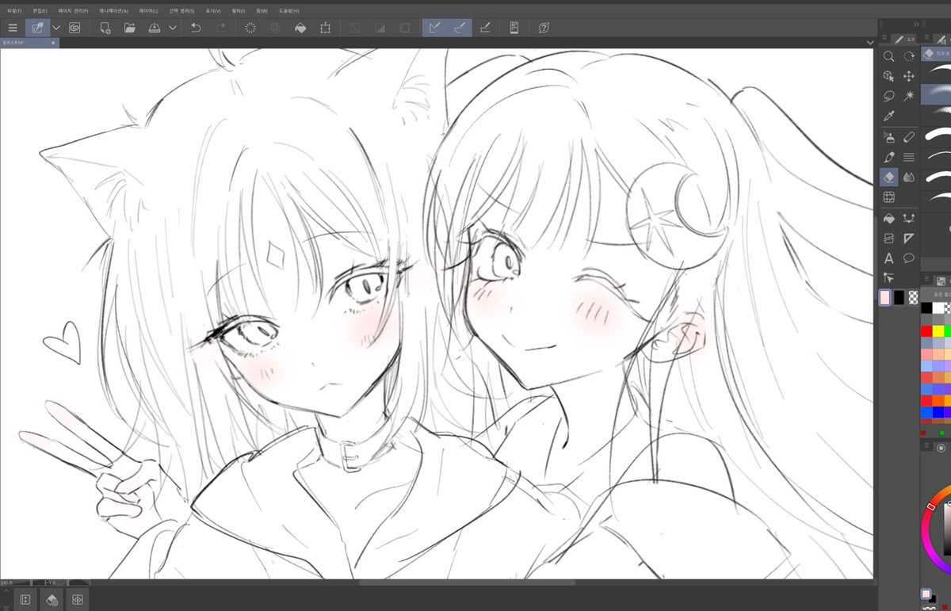951x611 pixels.
Task: Pick the red swatch in the color set
Action: 926,331
